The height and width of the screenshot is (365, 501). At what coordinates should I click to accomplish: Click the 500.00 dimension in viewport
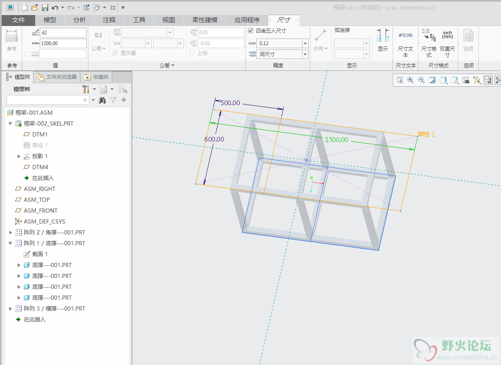pos(230,103)
